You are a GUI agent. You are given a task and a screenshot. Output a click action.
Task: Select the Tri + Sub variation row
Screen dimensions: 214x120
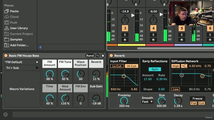tap(22, 68)
